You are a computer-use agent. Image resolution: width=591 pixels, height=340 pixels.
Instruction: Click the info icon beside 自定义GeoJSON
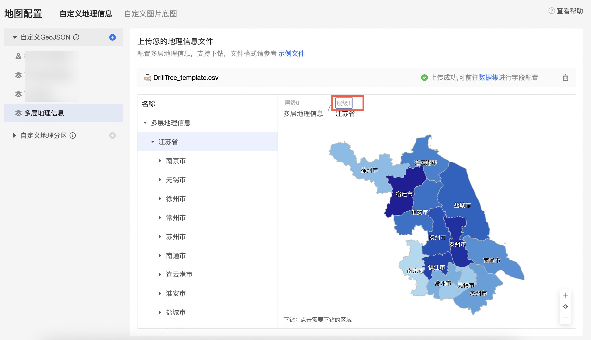[x=76, y=37]
